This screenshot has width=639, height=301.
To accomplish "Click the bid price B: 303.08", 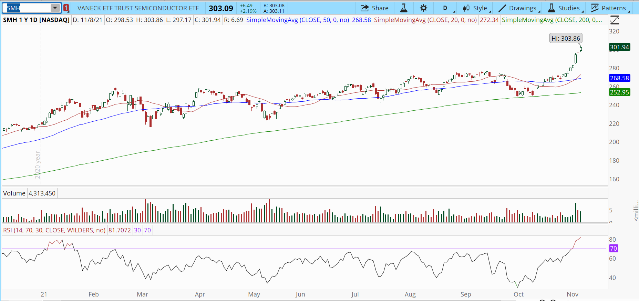I will tap(274, 6).
